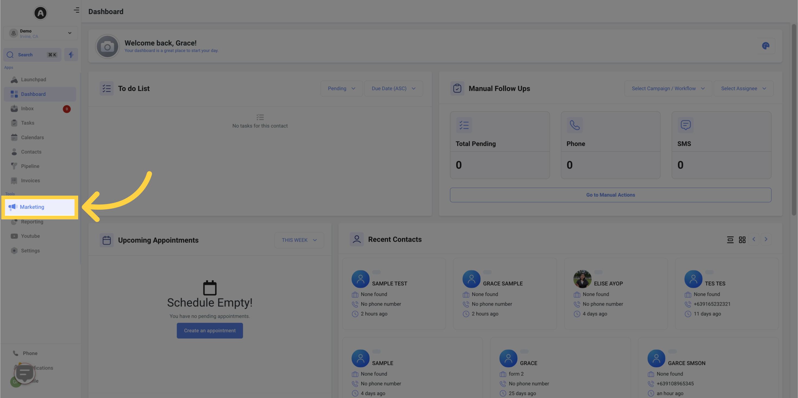Navigate to Launchpad
Image resolution: width=798 pixels, height=398 pixels.
(33, 80)
